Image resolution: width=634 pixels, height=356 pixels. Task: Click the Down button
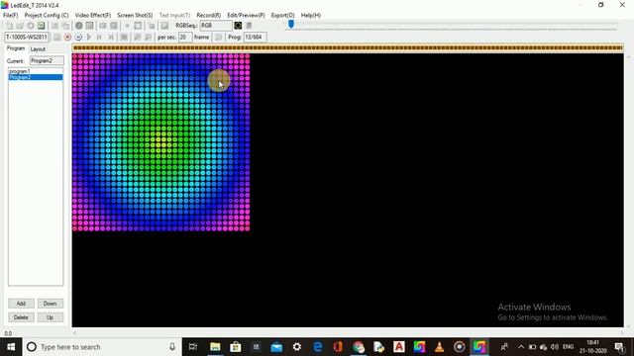[51, 304]
